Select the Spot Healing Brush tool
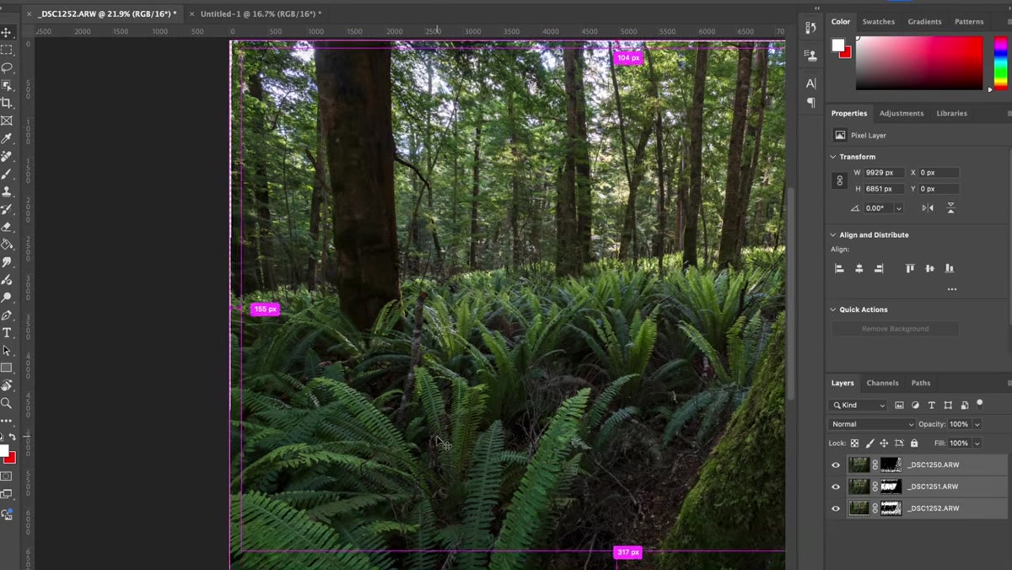Screen dimensions: 1012x570 [7, 156]
